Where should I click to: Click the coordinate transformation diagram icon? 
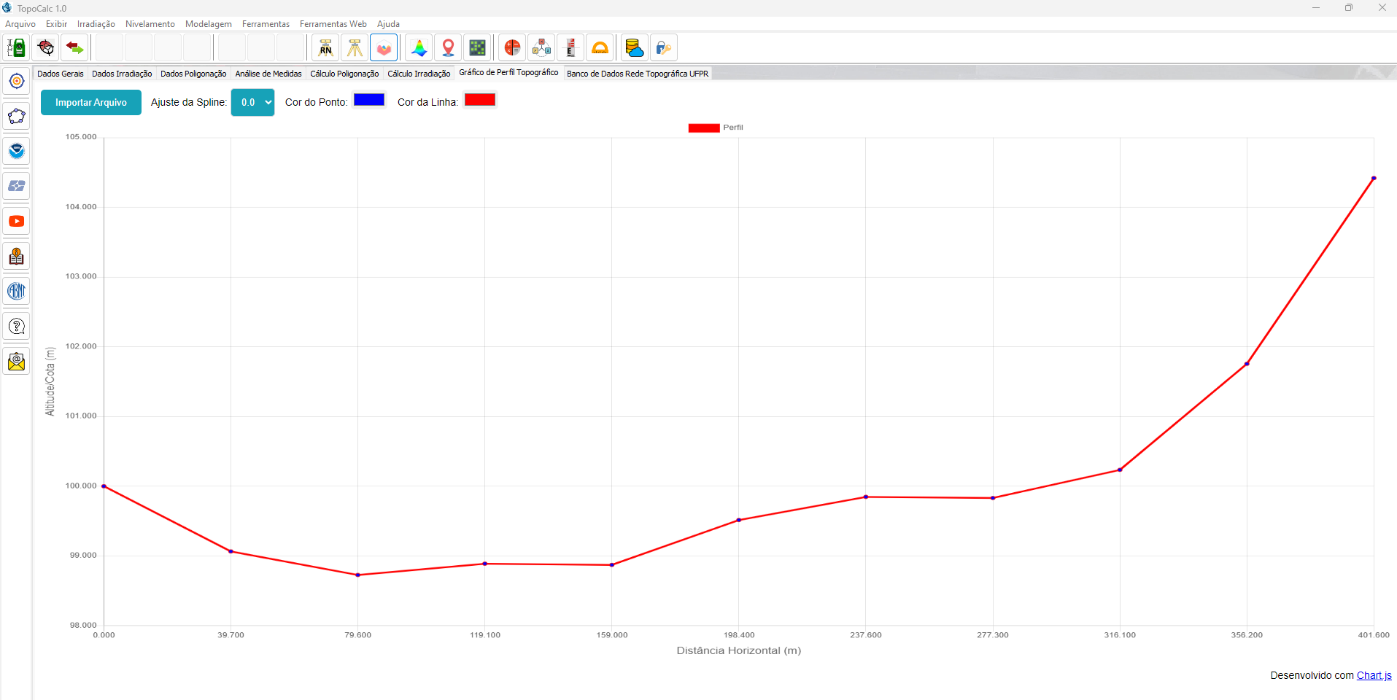pos(541,48)
